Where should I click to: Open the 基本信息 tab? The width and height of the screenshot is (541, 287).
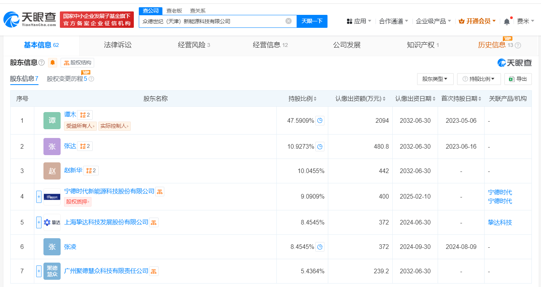[41, 45]
